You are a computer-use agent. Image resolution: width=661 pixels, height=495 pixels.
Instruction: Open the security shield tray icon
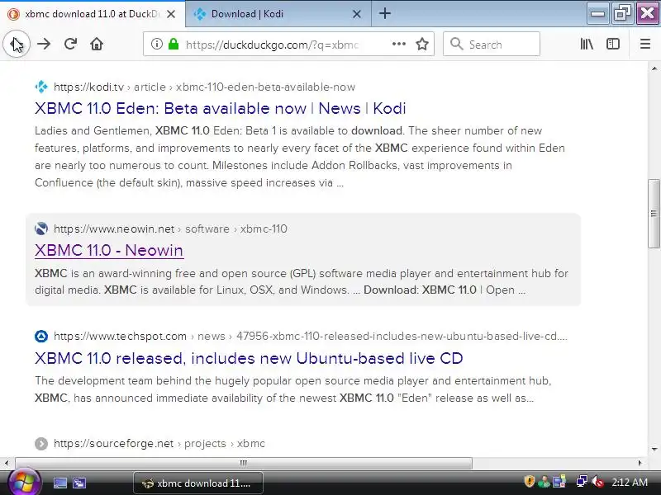click(x=529, y=481)
